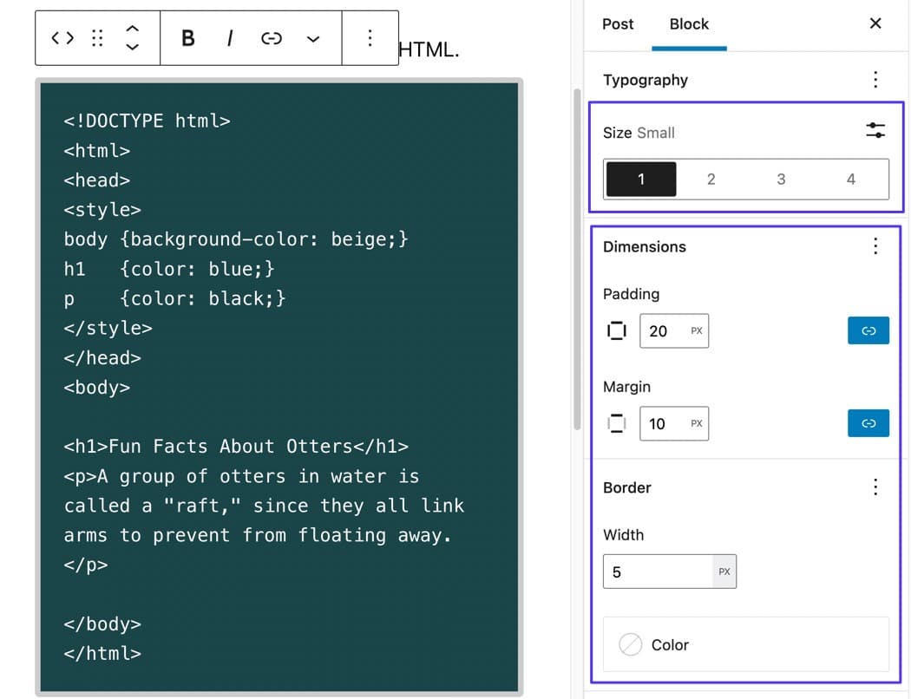Select font size option 4
This screenshot has height=699, width=911.
click(850, 180)
